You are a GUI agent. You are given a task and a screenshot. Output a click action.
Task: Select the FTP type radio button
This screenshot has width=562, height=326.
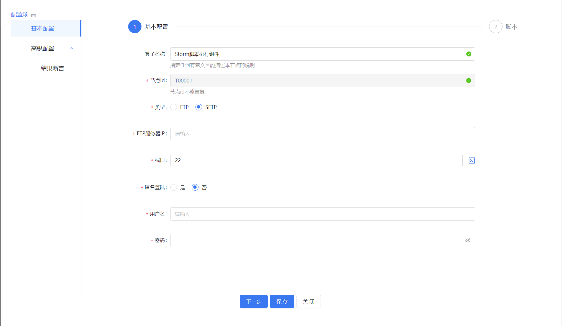click(x=174, y=107)
